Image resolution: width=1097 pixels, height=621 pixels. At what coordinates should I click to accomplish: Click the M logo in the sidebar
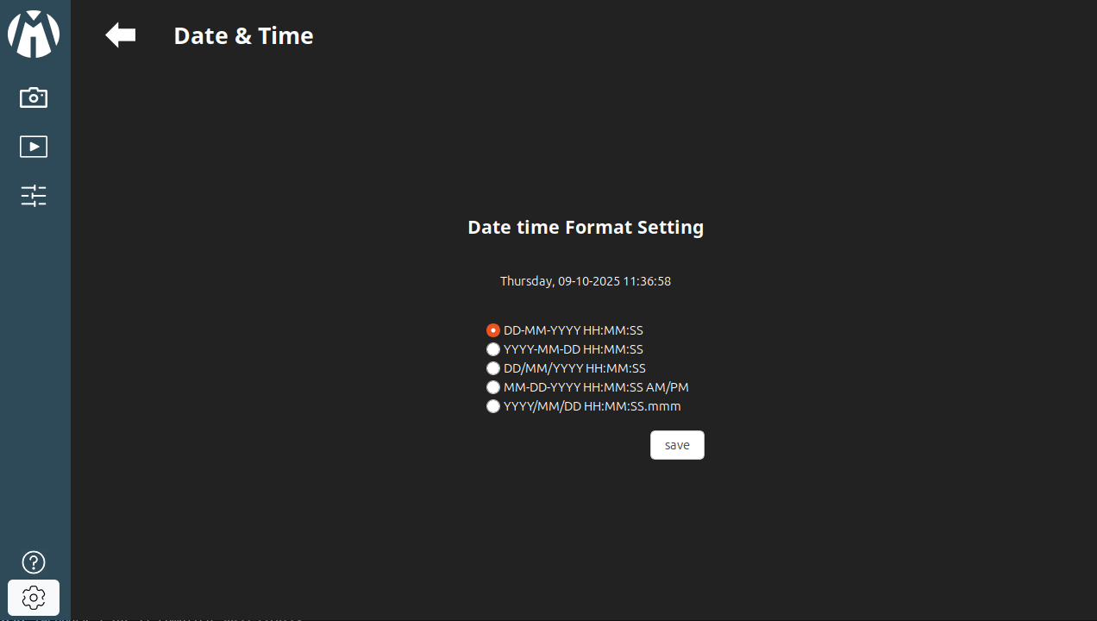click(x=34, y=34)
